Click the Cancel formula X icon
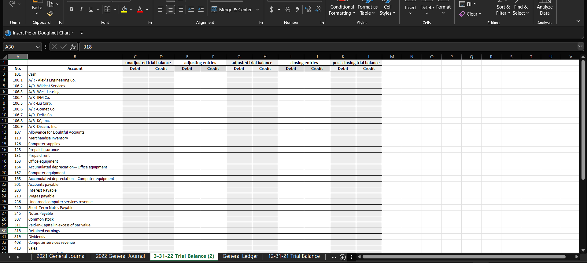 coord(54,47)
